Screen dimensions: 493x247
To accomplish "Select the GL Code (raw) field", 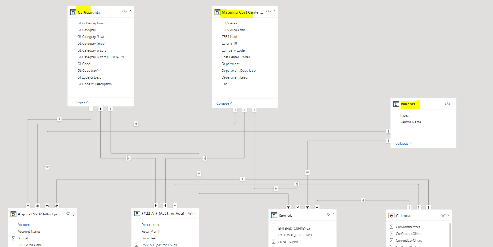I will click(x=88, y=71).
